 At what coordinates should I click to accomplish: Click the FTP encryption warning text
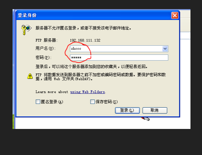point(101,77)
